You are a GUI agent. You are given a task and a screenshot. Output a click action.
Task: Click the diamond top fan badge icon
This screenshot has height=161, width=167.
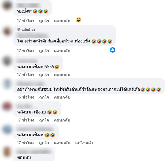pos(19,29)
